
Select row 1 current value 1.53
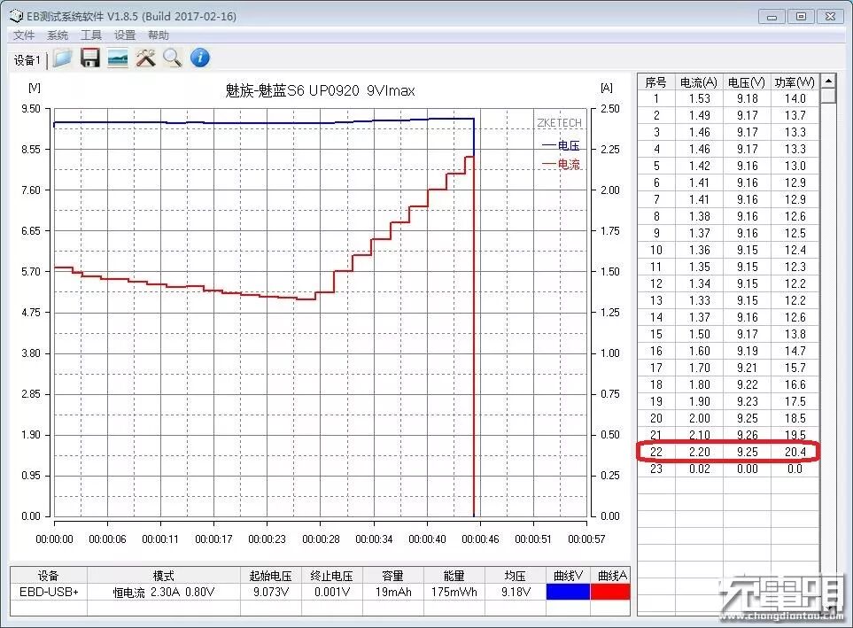(x=699, y=98)
